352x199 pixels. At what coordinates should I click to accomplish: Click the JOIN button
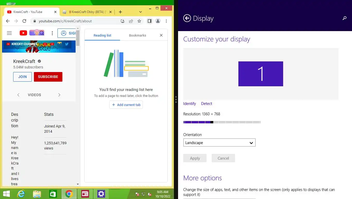[x=23, y=77]
